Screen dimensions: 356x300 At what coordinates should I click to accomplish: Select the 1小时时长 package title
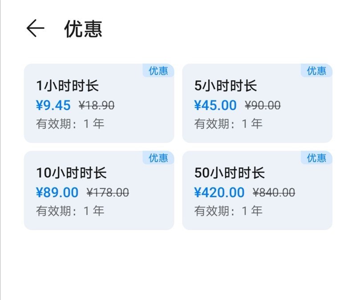click(x=67, y=86)
